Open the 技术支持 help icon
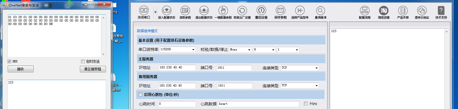 441,11
